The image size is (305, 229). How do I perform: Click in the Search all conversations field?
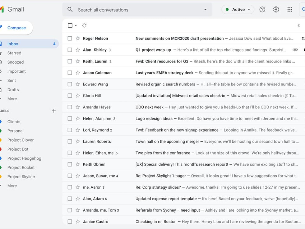[137, 9]
